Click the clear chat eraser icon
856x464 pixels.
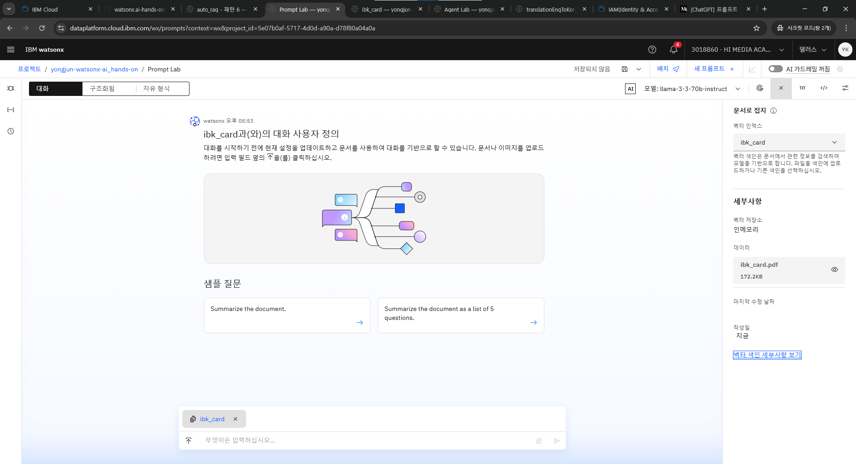coord(539,441)
